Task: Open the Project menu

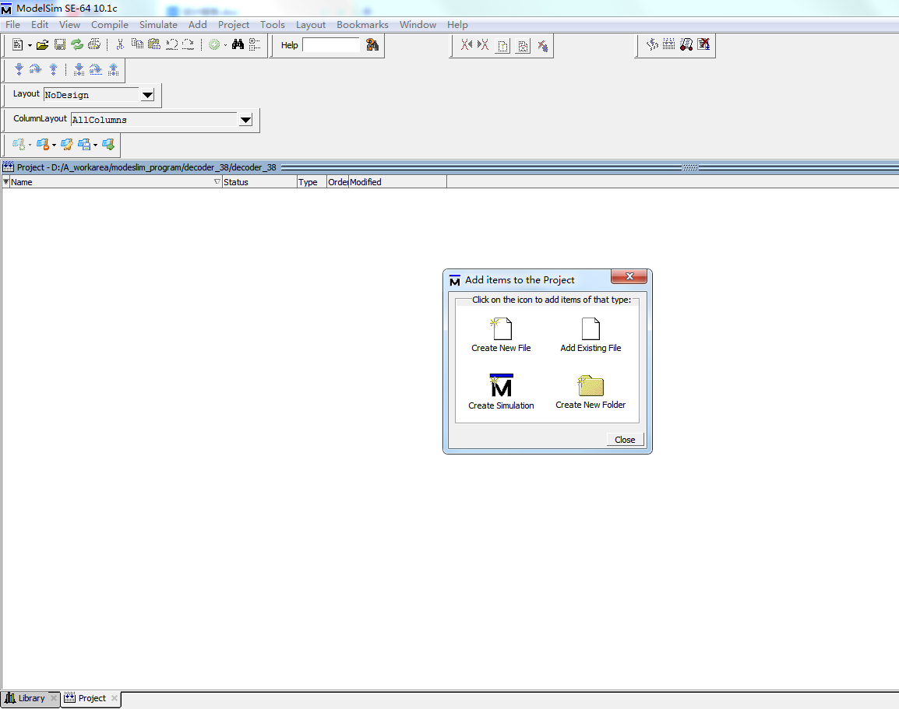Action: point(234,25)
